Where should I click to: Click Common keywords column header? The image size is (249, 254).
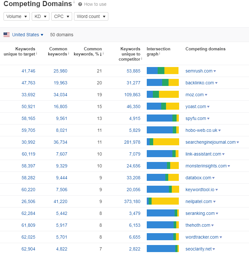point(57,51)
